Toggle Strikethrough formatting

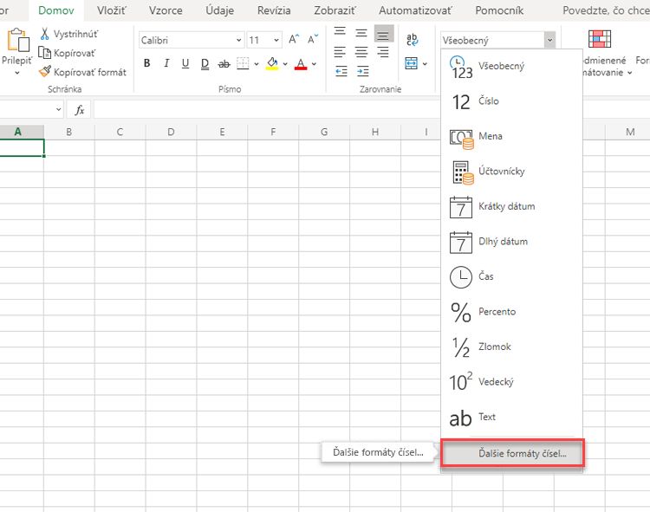point(224,64)
